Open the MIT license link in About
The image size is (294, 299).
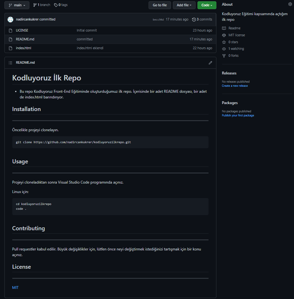pyautogui.click(x=237, y=35)
